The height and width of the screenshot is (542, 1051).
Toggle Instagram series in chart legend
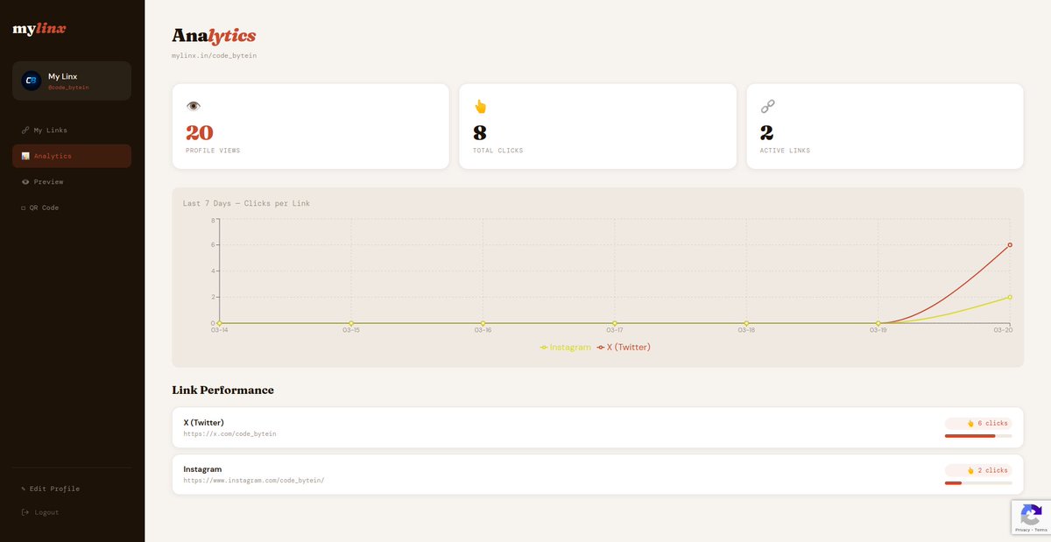[x=566, y=348]
